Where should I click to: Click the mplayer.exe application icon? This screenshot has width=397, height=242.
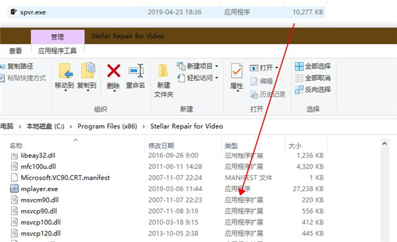[15, 188]
